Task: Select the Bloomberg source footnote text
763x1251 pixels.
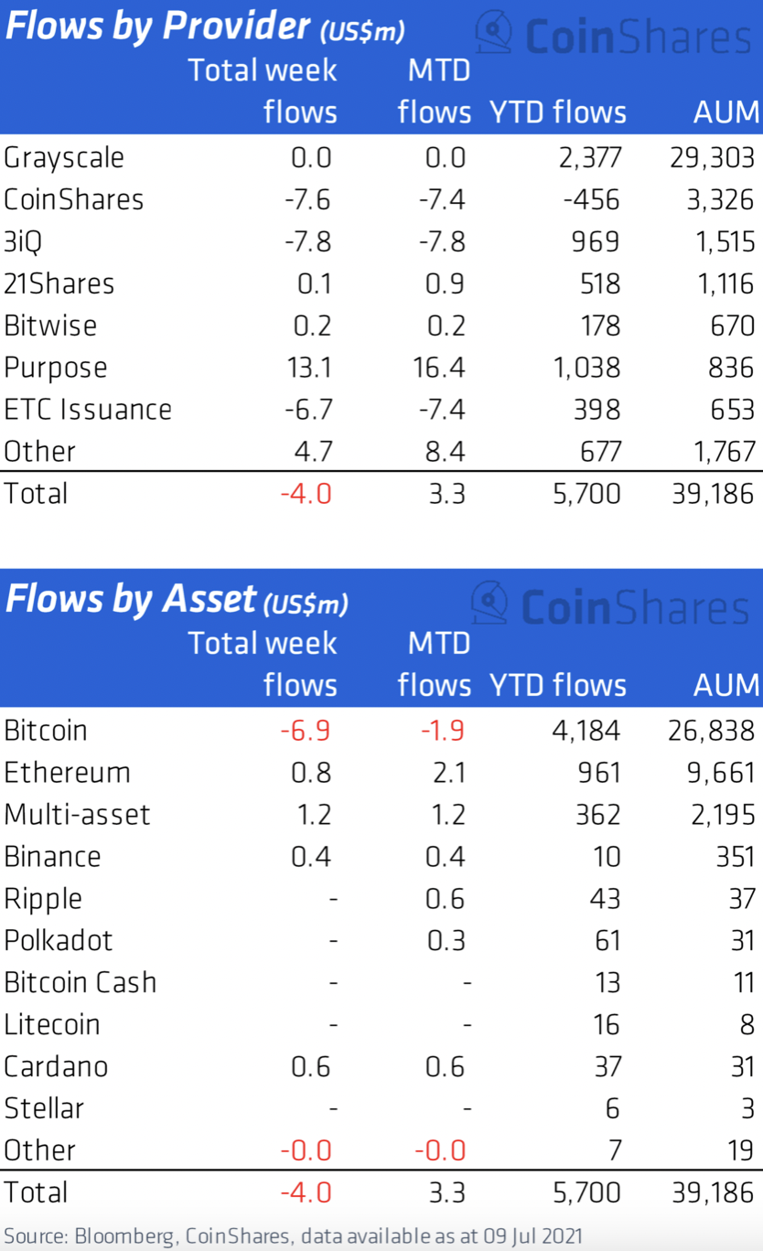Action: tap(293, 1235)
